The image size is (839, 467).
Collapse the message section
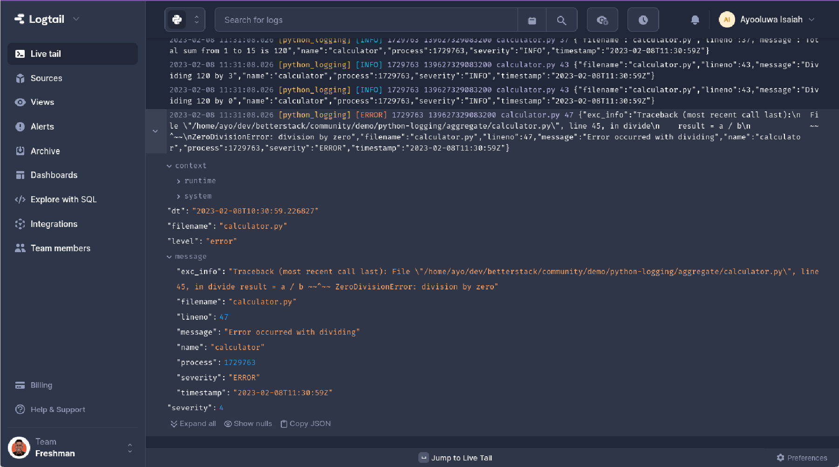169,257
